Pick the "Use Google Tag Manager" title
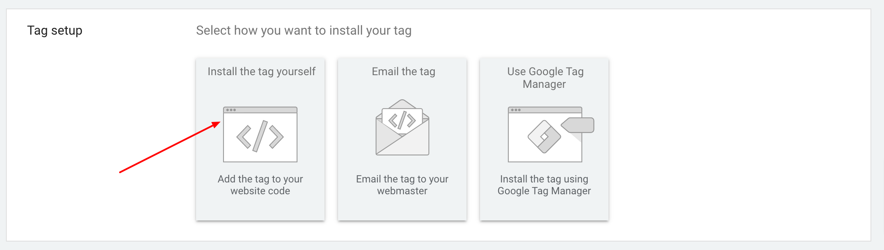The width and height of the screenshot is (884, 250). coord(545,78)
